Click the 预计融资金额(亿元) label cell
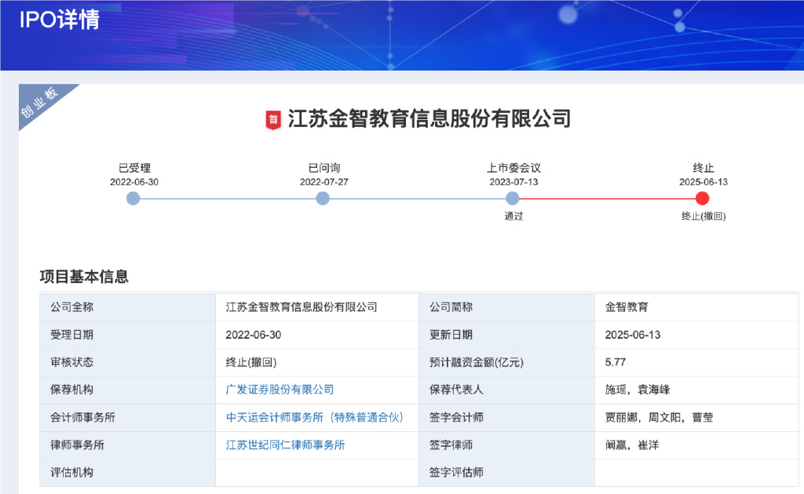 pos(506,362)
